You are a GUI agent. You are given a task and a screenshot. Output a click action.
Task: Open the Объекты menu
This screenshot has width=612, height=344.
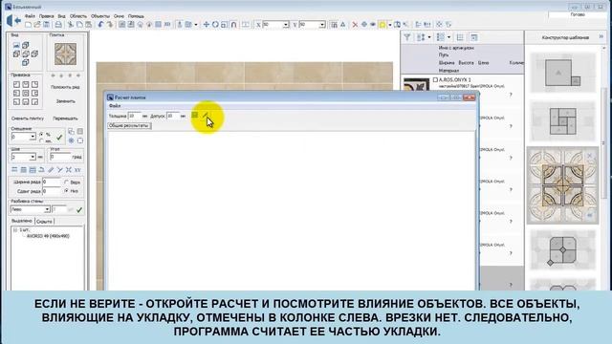point(100,16)
